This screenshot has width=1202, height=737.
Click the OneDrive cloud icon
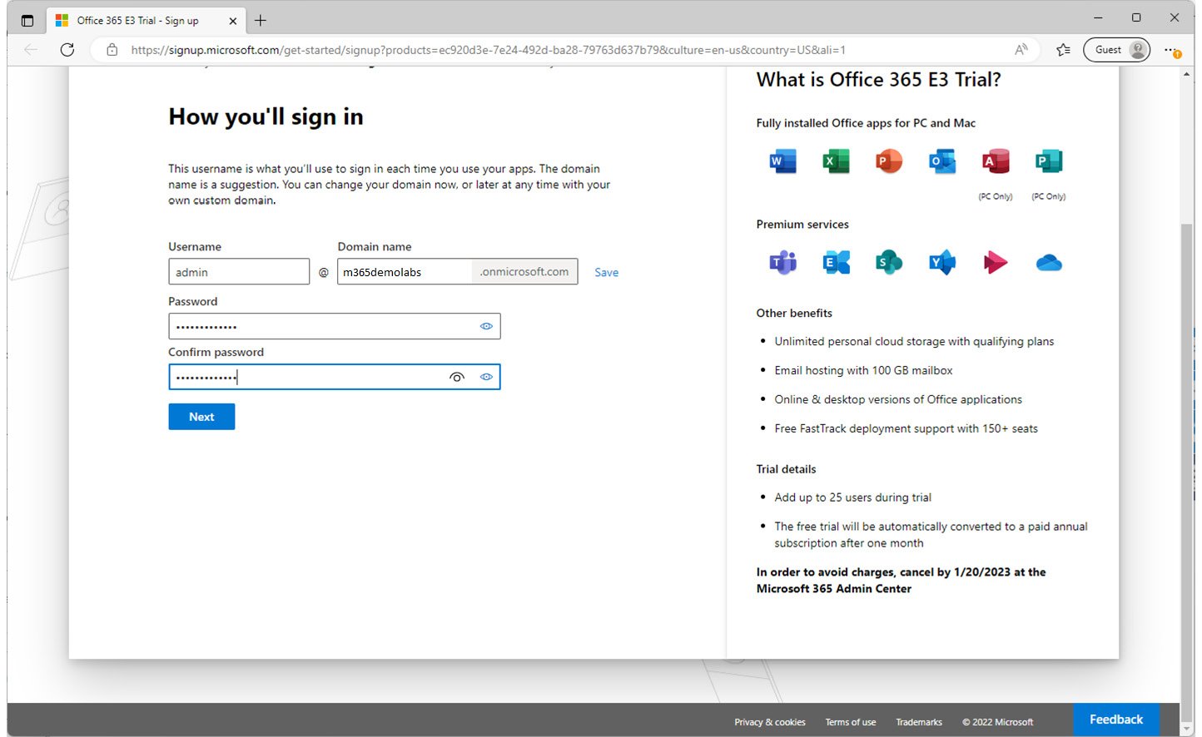pyautogui.click(x=1049, y=263)
